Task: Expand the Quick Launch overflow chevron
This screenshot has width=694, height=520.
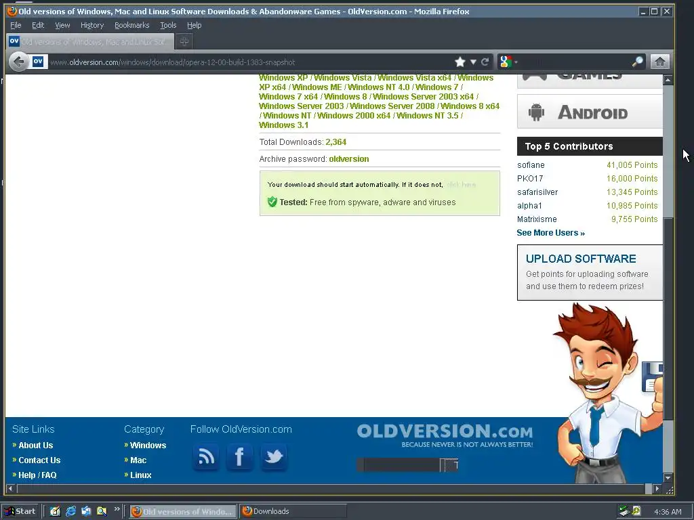Action: (117, 509)
